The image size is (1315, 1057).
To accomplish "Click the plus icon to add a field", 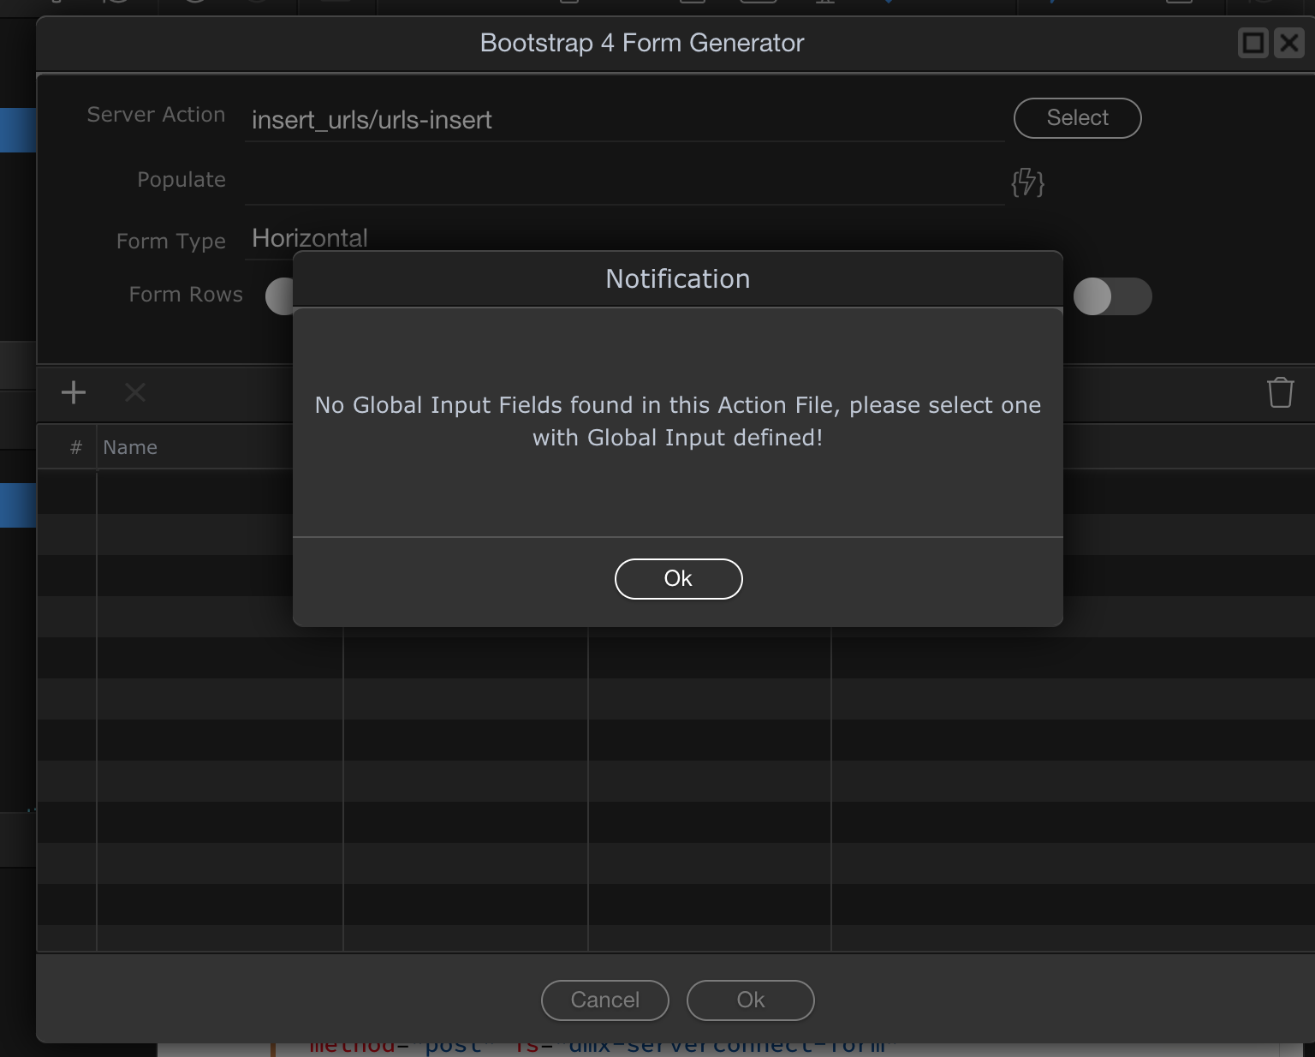I will click(74, 392).
